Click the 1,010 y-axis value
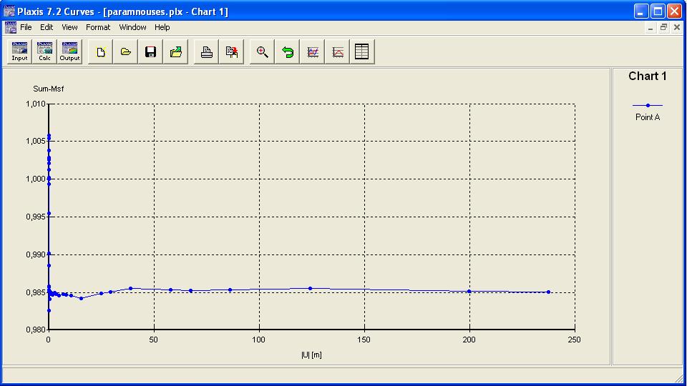This screenshot has height=386, width=687. [x=36, y=104]
